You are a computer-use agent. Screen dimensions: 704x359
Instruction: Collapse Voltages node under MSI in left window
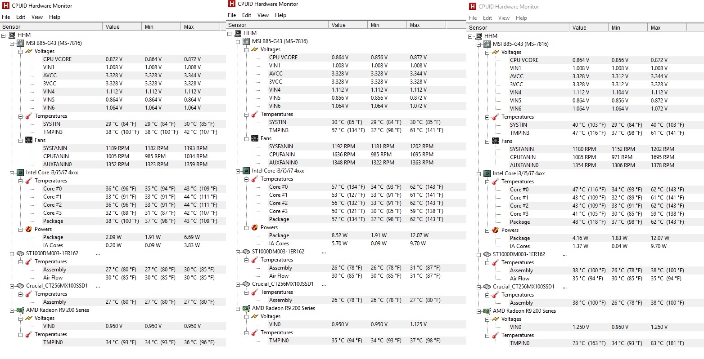(x=21, y=51)
